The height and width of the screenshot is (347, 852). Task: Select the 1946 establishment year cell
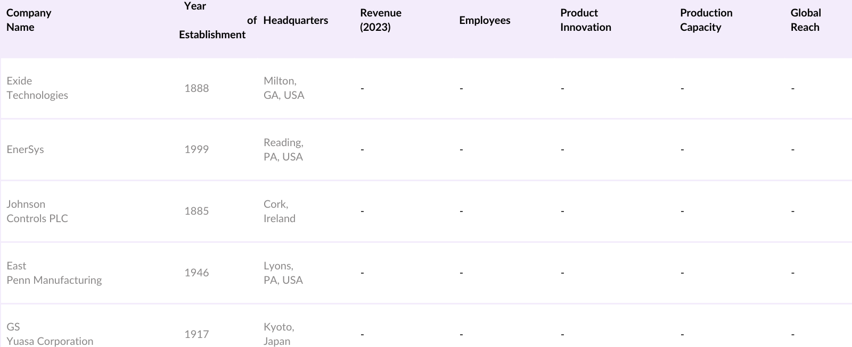tap(196, 273)
